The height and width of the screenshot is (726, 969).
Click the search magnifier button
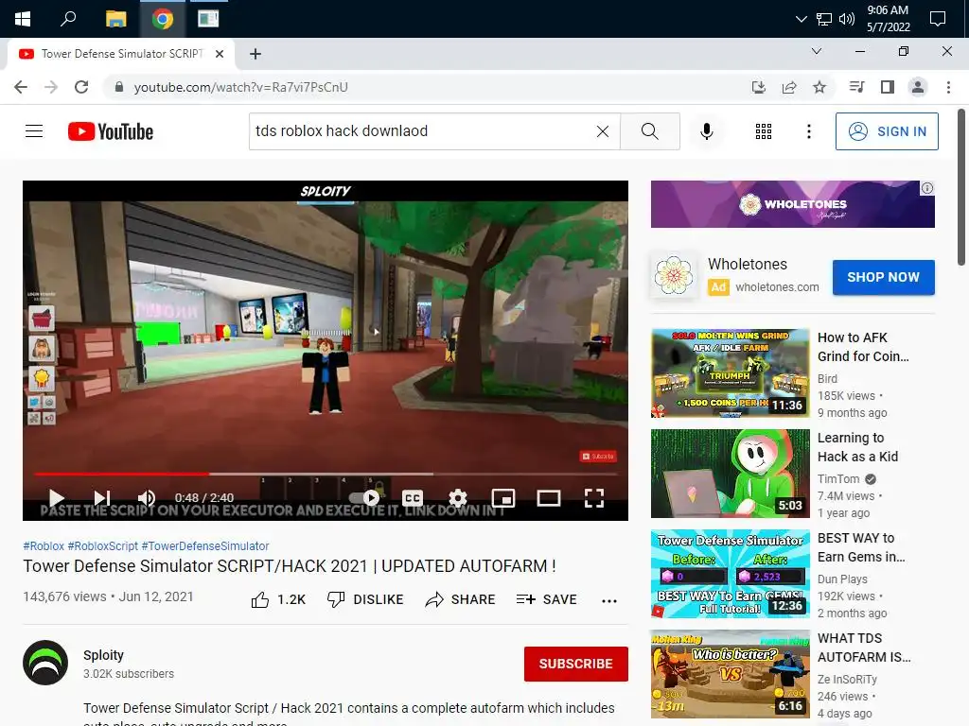tap(649, 131)
